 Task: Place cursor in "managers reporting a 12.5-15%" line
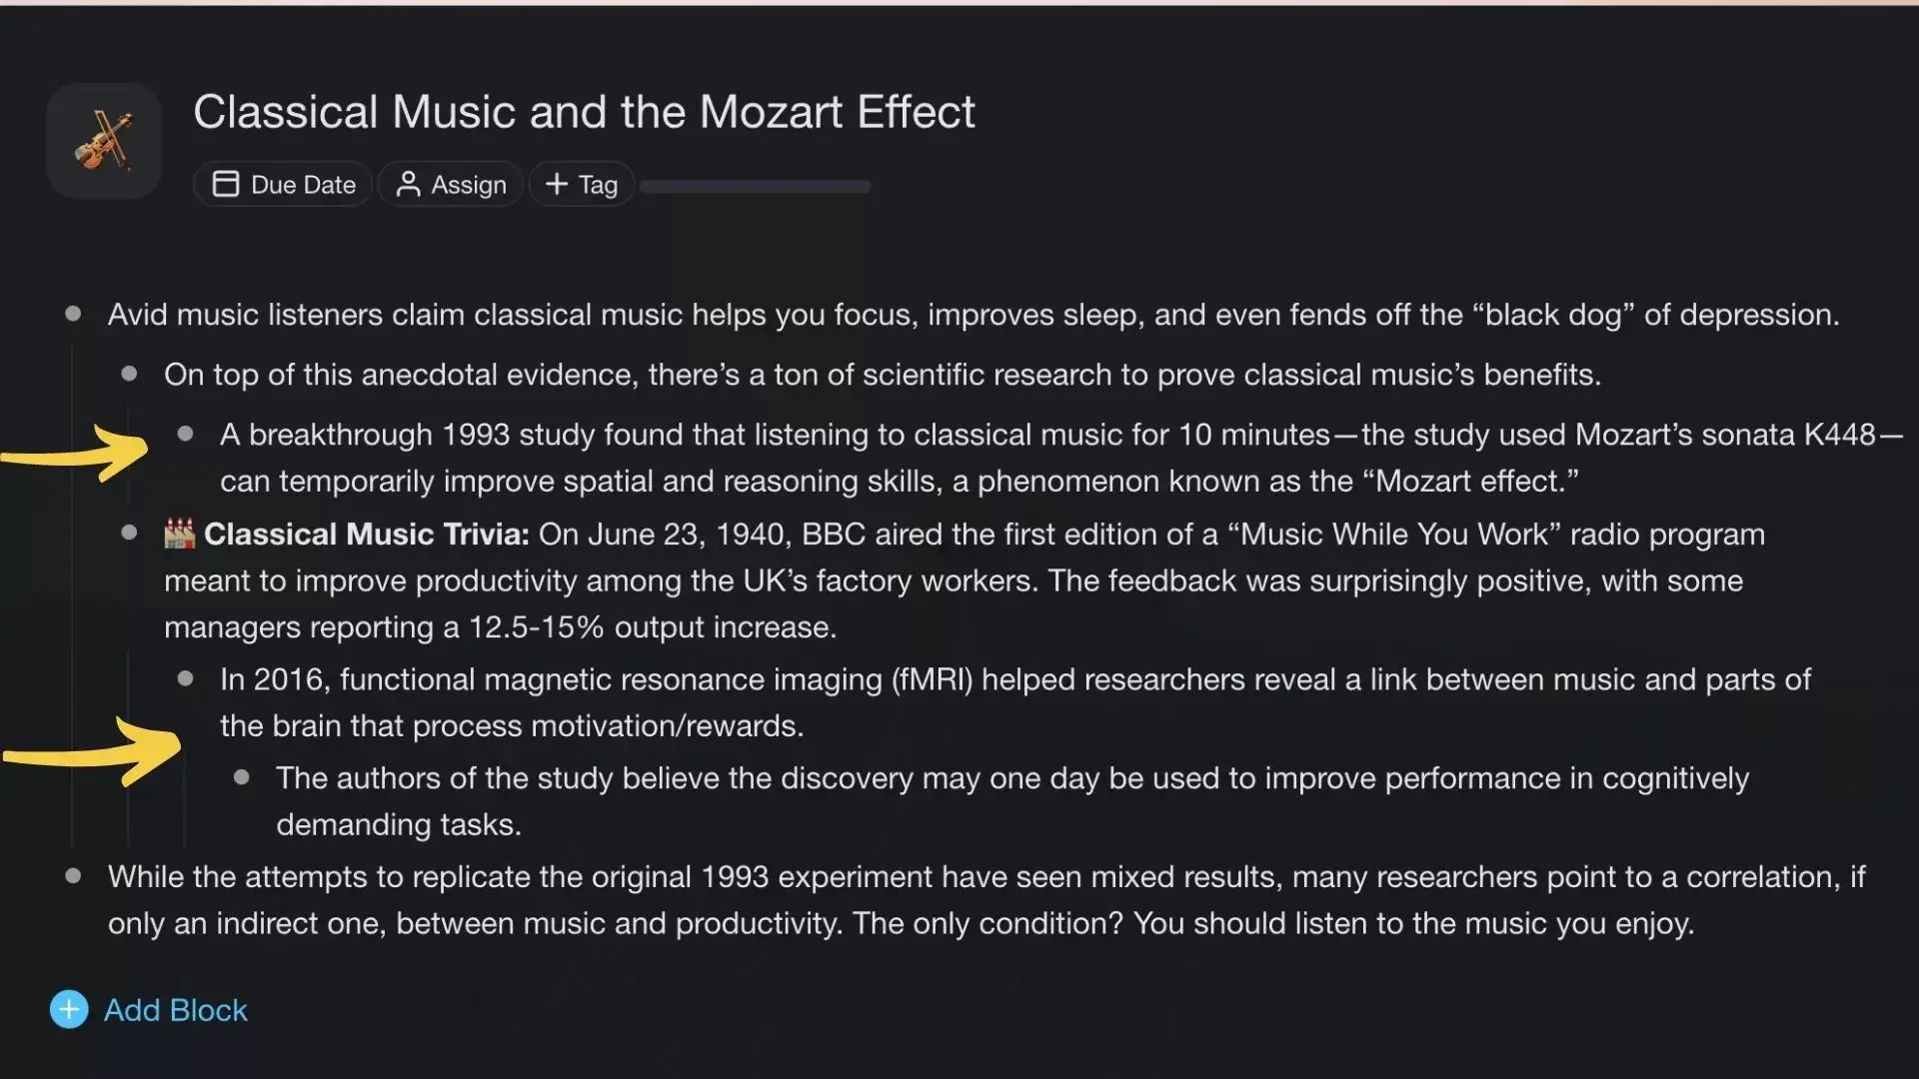500,627
